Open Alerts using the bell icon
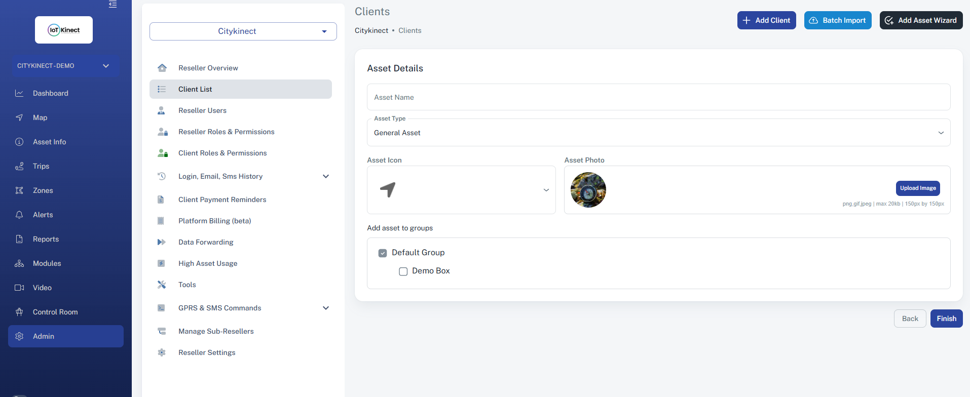Image resolution: width=970 pixels, height=397 pixels. click(19, 215)
